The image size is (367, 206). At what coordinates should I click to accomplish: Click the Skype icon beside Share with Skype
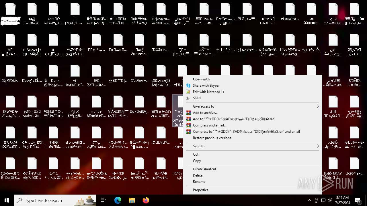coord(188,86)
